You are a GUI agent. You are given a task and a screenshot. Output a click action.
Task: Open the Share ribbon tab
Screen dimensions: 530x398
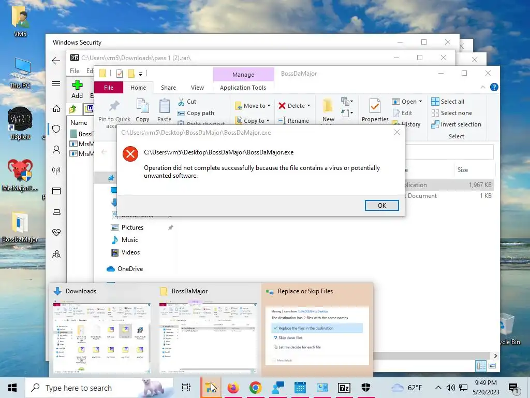pos(168,87)
